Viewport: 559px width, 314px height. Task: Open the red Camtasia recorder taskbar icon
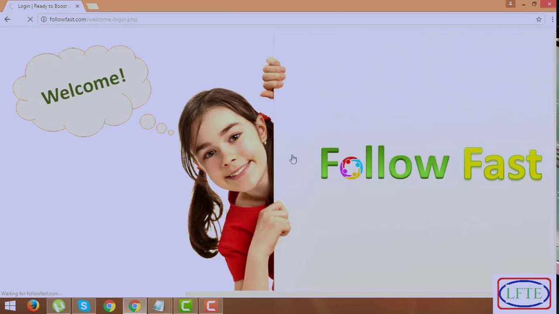[x=211, y=306]
